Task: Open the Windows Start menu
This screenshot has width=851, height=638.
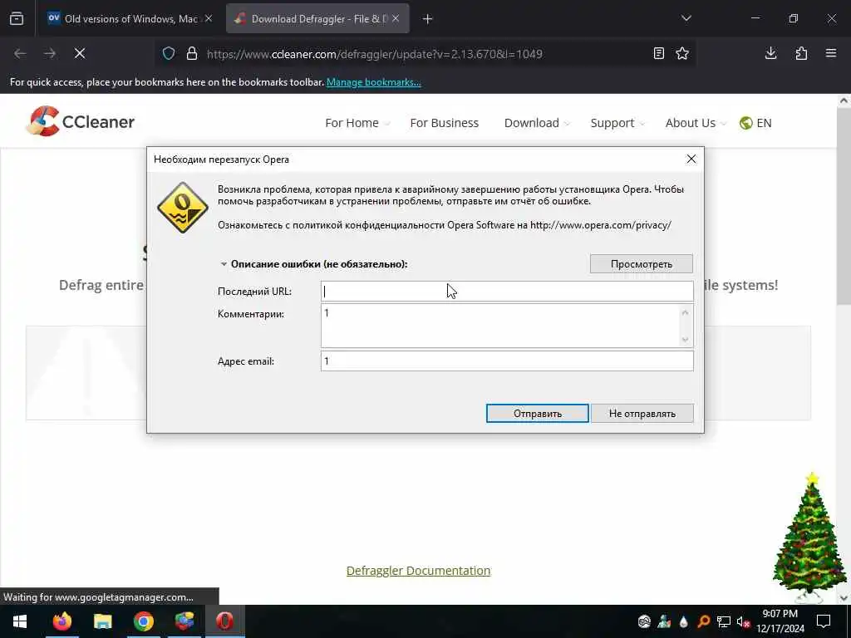Action: click(x=20, y=621)
